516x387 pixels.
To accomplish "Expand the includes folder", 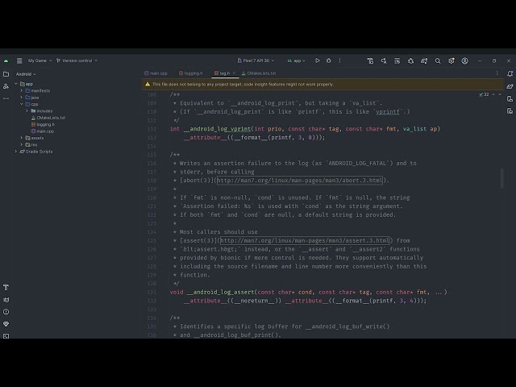I will (27, 111).
